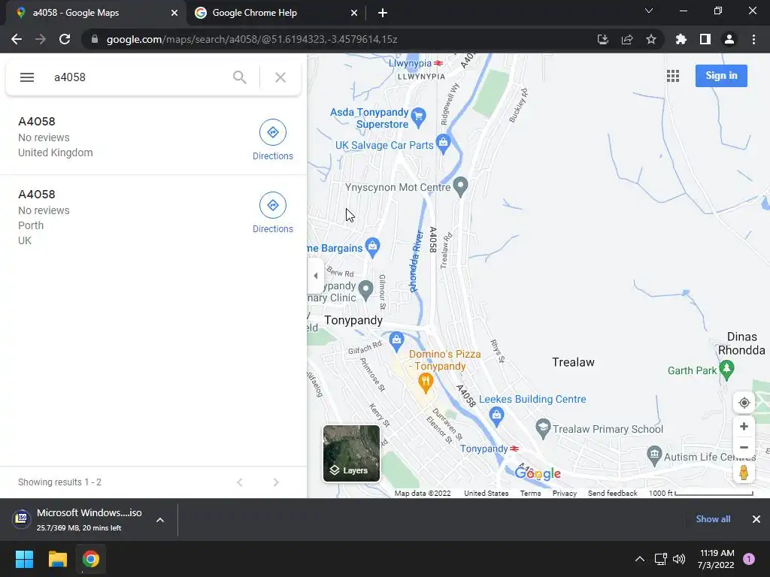Image resolution: width=770 pixels, height=577 pixels.
Task: Share this page icon
Action: pyautogui.click(x=627, y=39)
